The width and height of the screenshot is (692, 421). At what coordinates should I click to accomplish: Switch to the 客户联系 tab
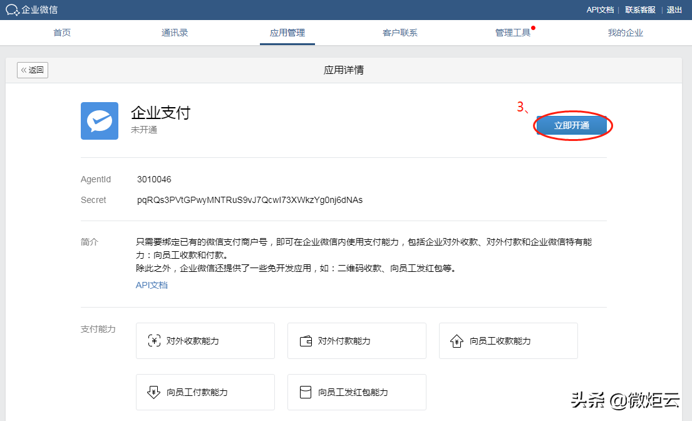(x=400, y=33)
